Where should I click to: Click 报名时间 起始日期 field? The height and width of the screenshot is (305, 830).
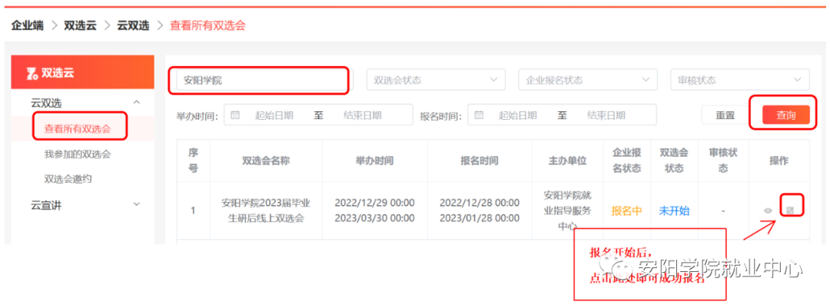coord(518,115)
